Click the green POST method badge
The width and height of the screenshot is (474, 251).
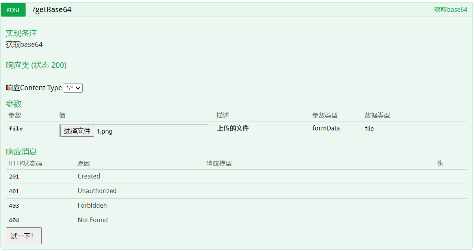pyautogui.click(x=13, y=9)
